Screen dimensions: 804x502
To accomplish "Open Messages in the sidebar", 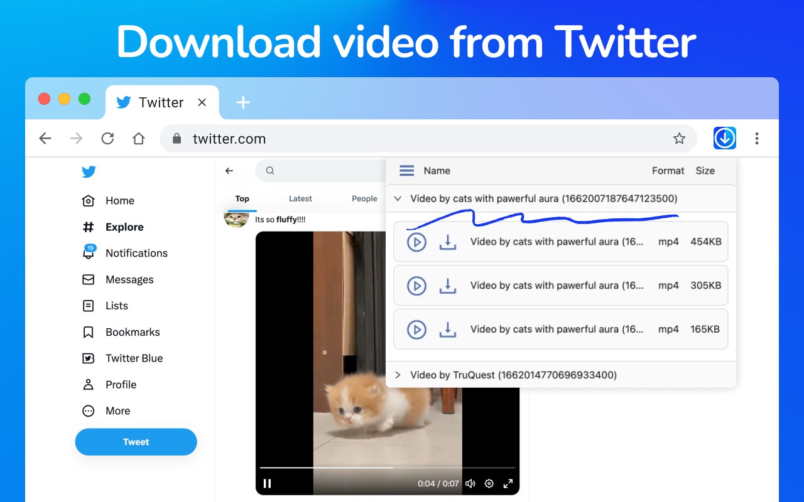I will coord(118,279).
